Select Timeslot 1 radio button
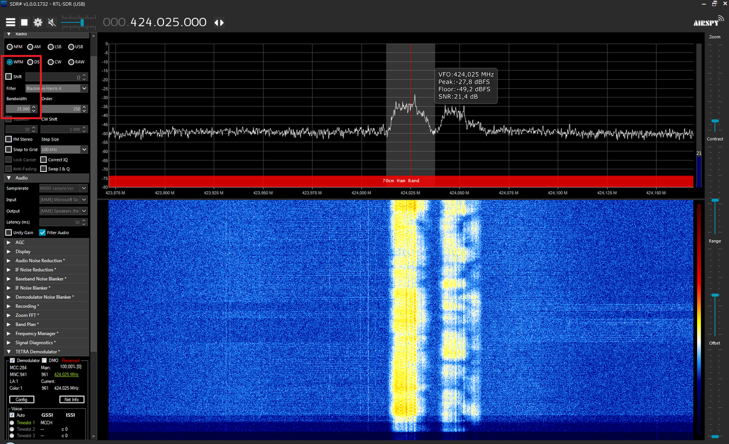 (13, 422)
